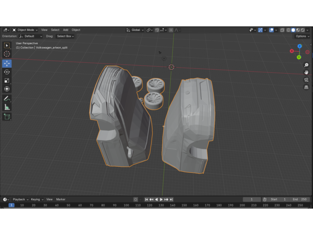
Task: Select the Add Cube tool
Action: pyautogui.click(x=7, y=117)
